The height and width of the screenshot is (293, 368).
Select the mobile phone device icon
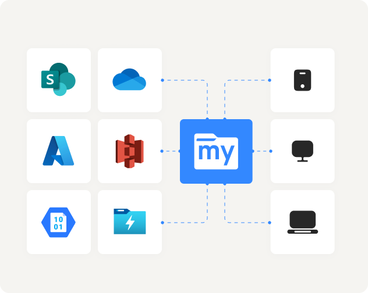302,80
